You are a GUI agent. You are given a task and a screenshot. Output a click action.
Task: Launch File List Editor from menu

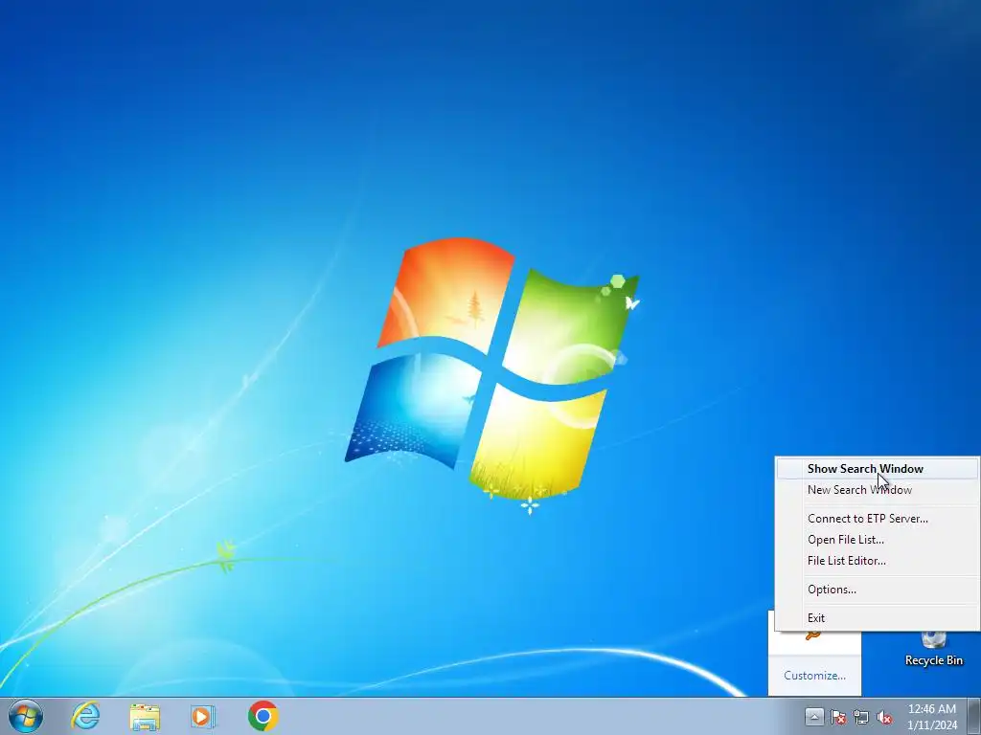click(x=878, y=561)
